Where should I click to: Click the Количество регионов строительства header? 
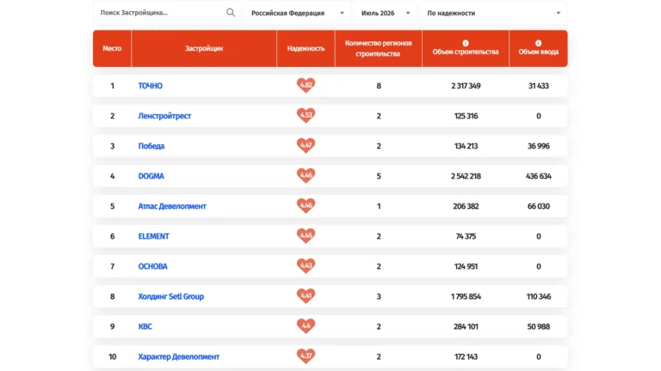point(378,48)
